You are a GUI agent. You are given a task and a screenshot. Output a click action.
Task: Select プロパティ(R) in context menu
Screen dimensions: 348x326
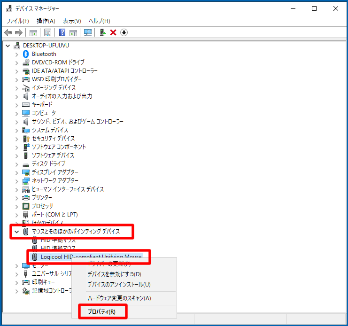click(101, 311)
